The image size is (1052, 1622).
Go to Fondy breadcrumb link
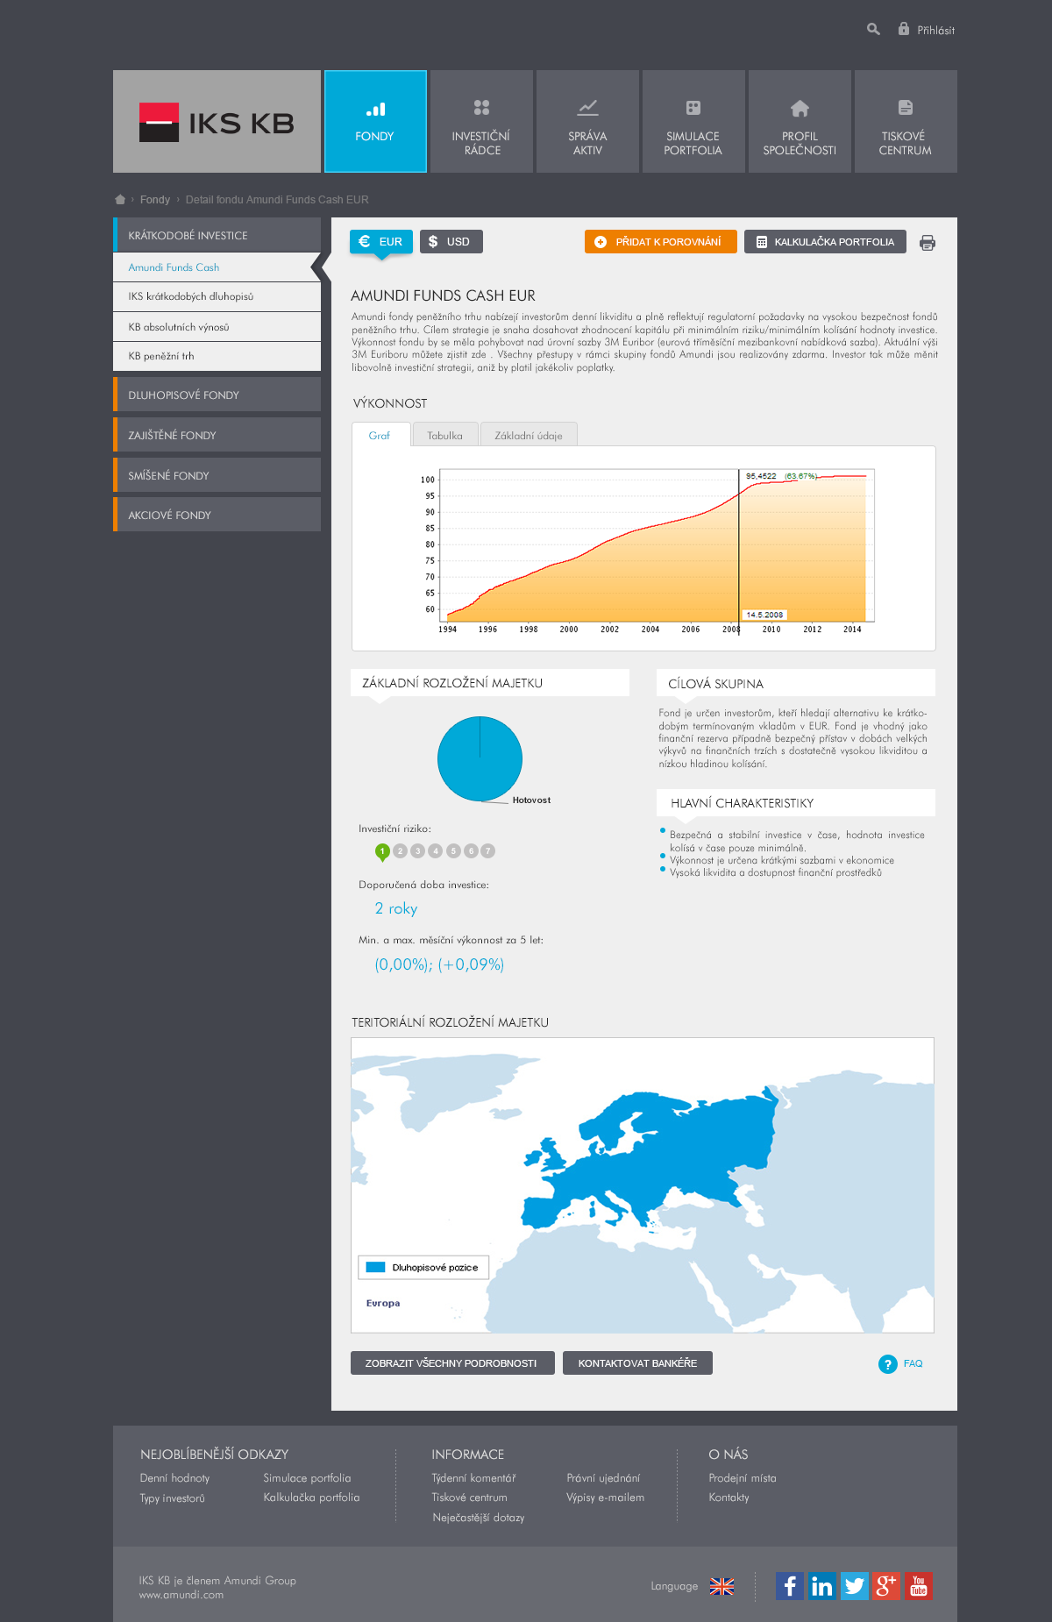(155, 200)
